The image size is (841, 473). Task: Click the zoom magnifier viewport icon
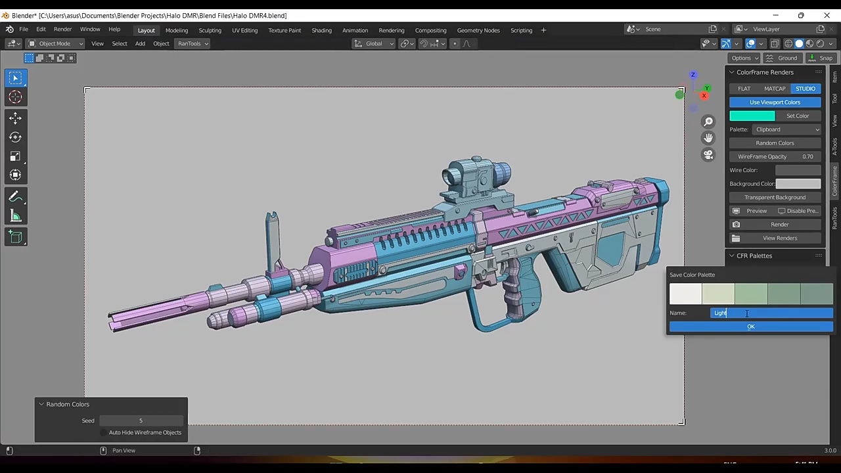tap(708, 122)
